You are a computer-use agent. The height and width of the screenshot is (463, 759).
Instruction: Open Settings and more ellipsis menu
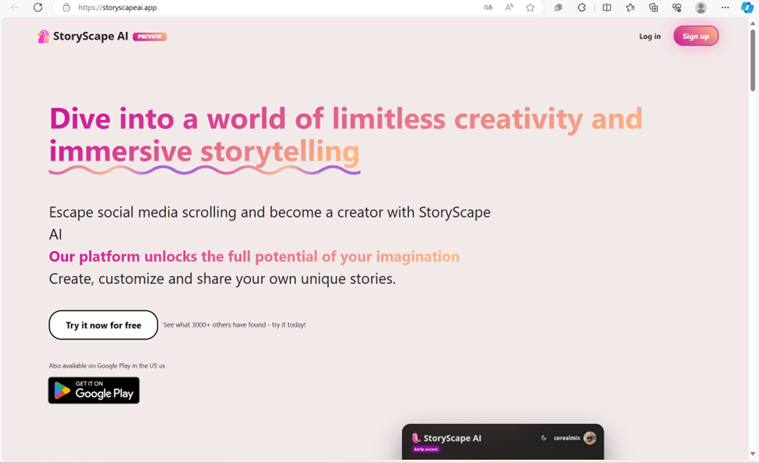coord(723,7)
